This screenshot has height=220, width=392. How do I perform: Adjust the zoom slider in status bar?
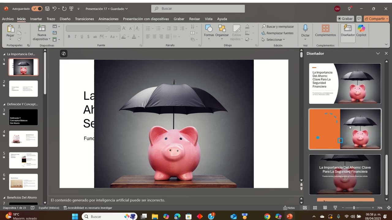354,208
